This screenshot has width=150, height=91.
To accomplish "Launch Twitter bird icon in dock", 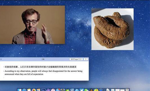I will pos(82,90).
